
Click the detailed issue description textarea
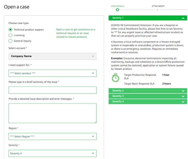point(52,113)
